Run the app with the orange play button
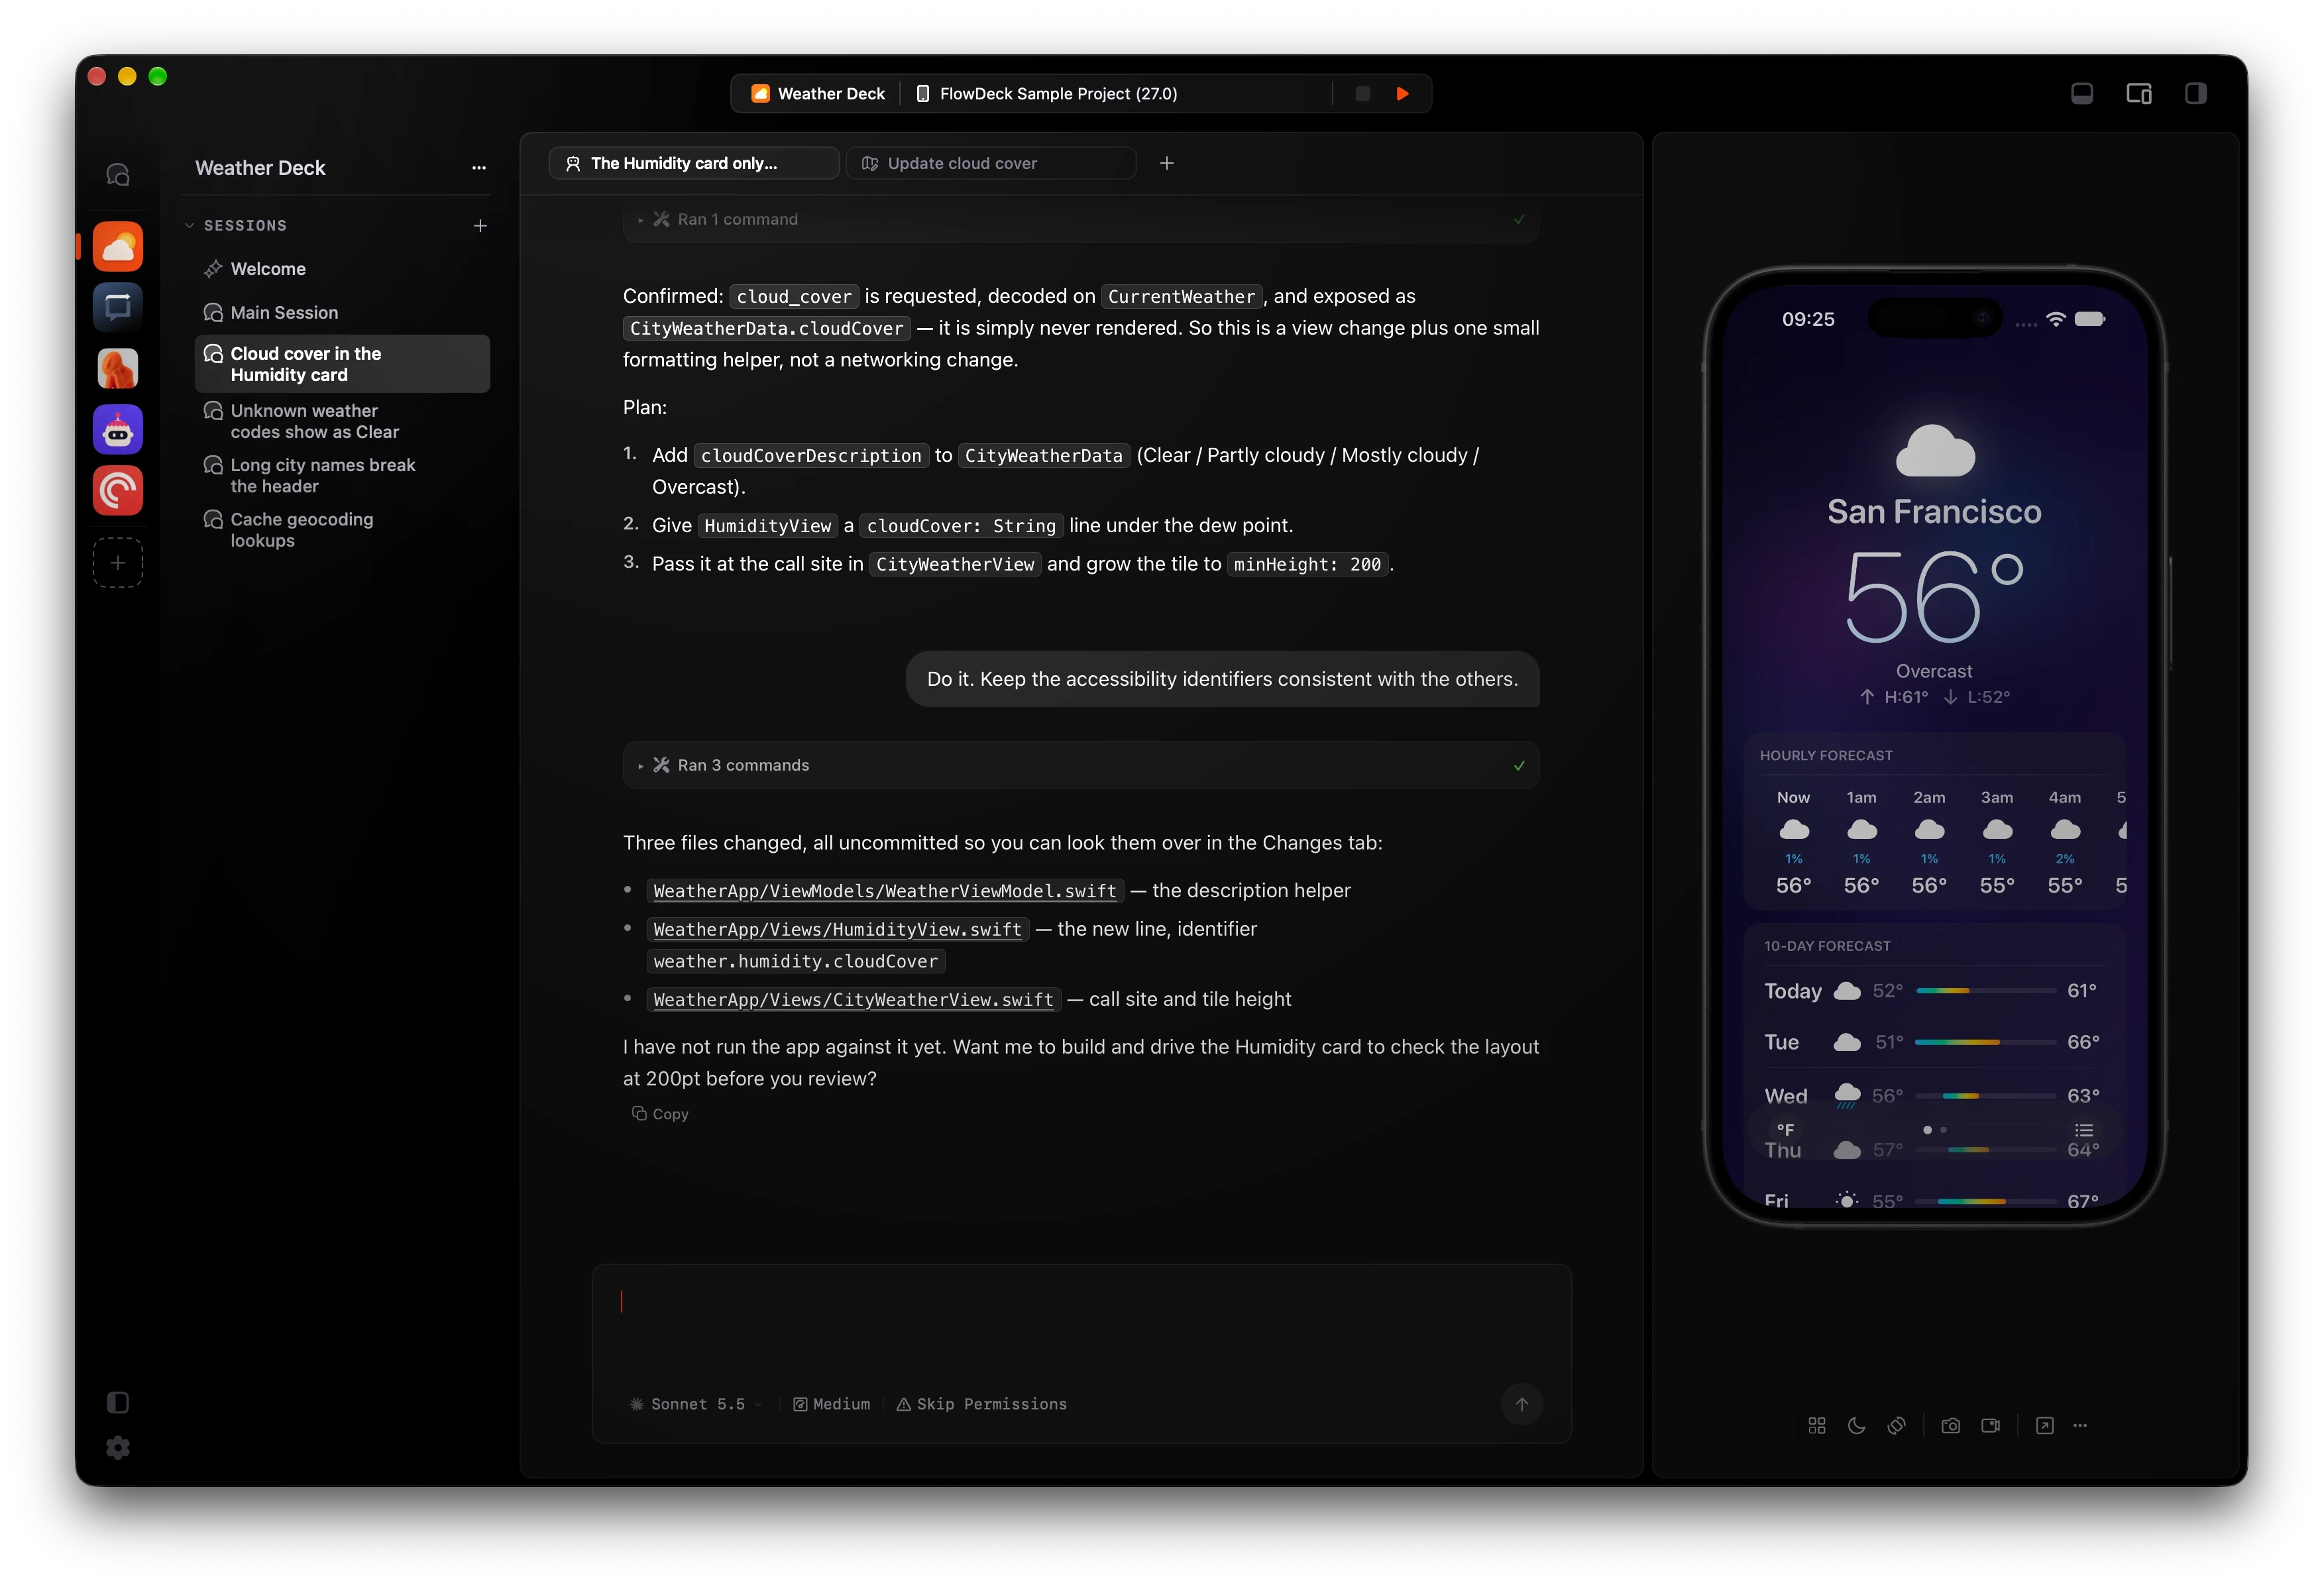Viewport: 2324px width, 1589px height. (x=1402, y=94)
